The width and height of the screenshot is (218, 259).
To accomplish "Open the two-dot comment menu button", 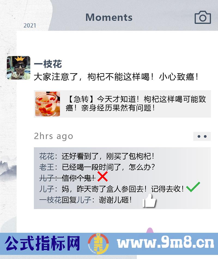I will click(202, 136).
